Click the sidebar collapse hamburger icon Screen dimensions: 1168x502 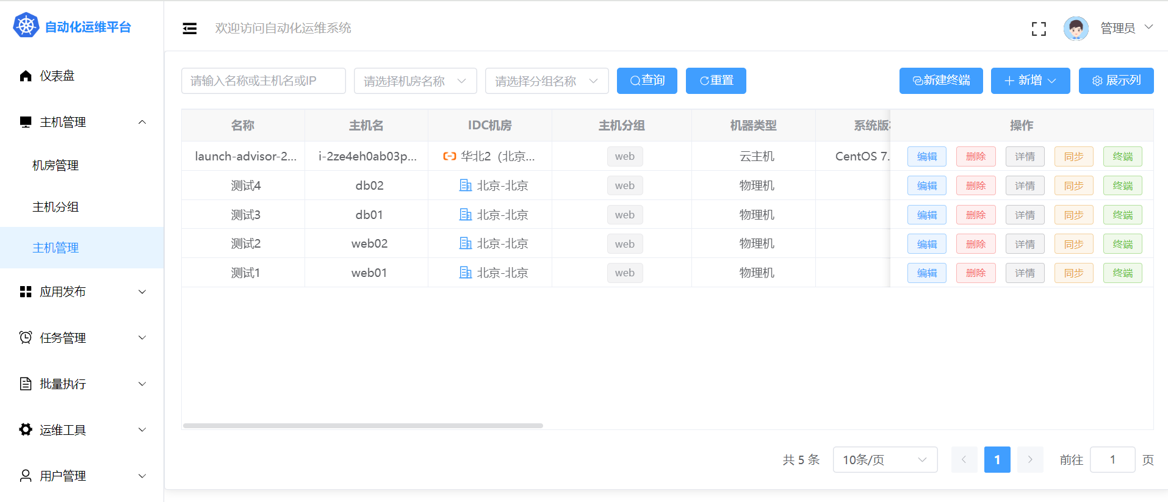click(190, 28)
